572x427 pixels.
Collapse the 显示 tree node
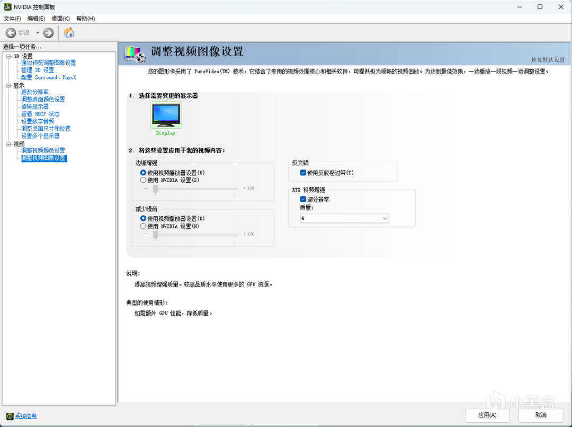8,86
